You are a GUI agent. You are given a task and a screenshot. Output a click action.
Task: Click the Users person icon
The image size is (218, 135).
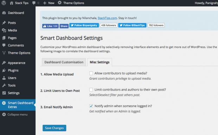click(x=4, y=78)
